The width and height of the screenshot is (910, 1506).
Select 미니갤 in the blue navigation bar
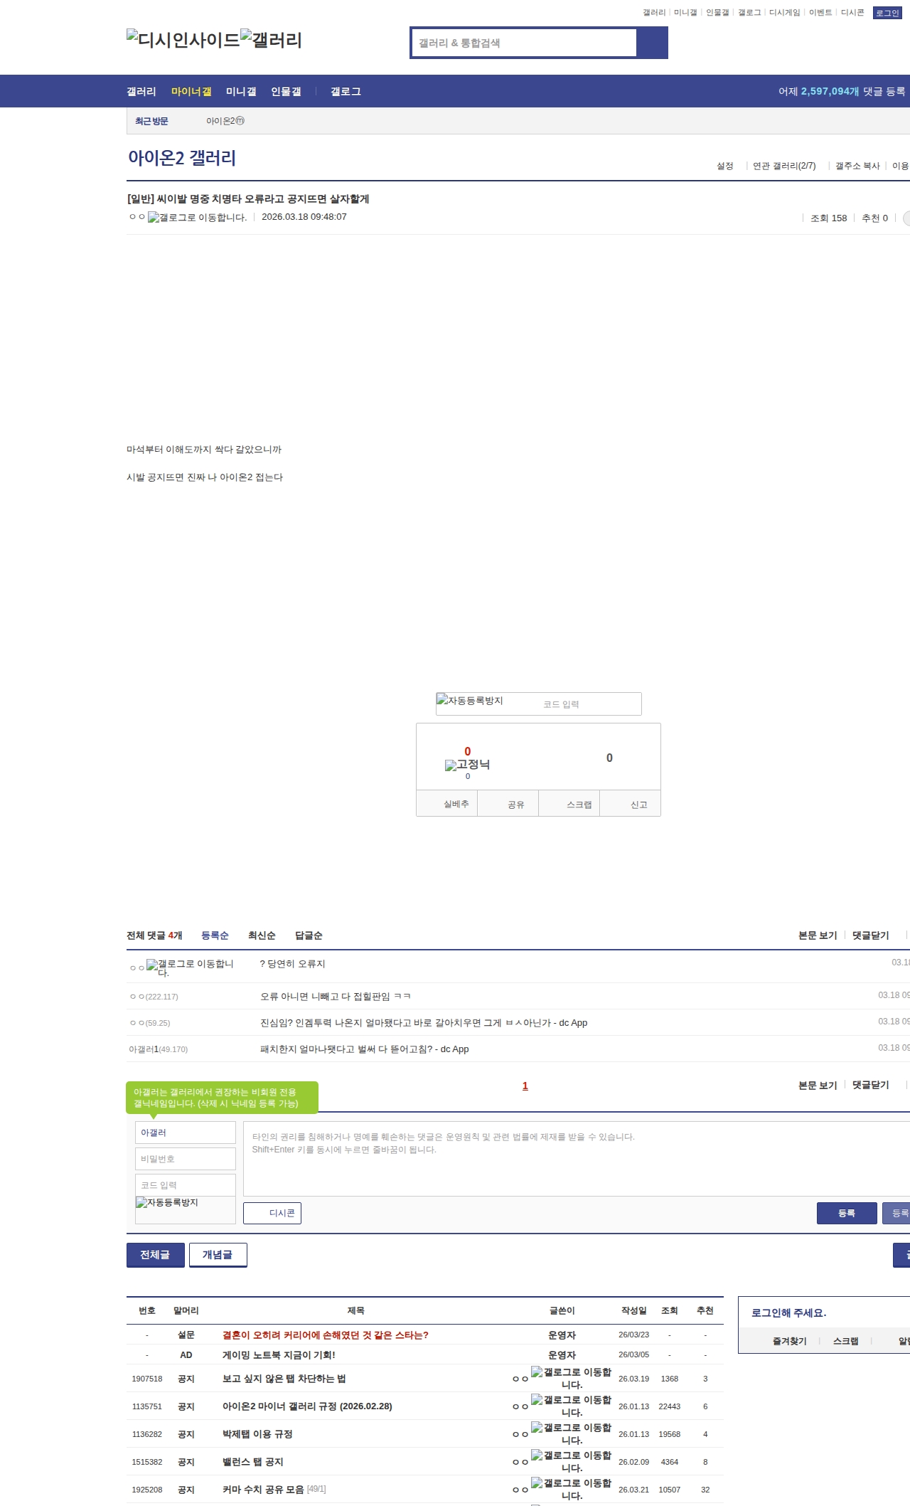[241, 92]
